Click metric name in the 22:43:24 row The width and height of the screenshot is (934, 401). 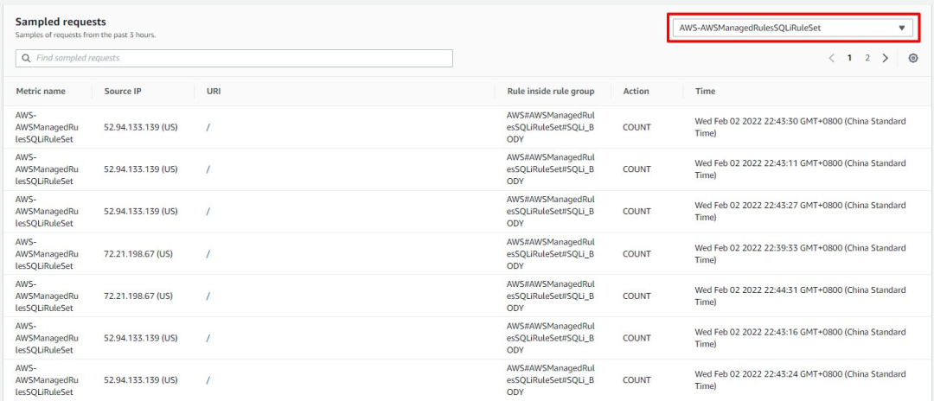pos(47,380)
